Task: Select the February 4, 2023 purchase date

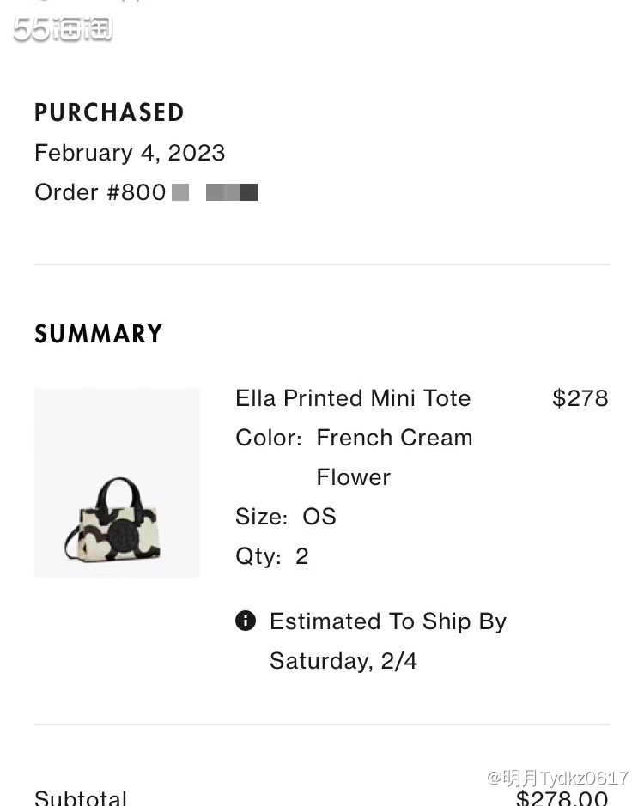Action: coord(130,153)
